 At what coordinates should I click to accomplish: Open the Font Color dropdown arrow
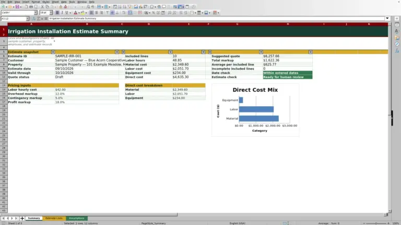coord(79,12)
